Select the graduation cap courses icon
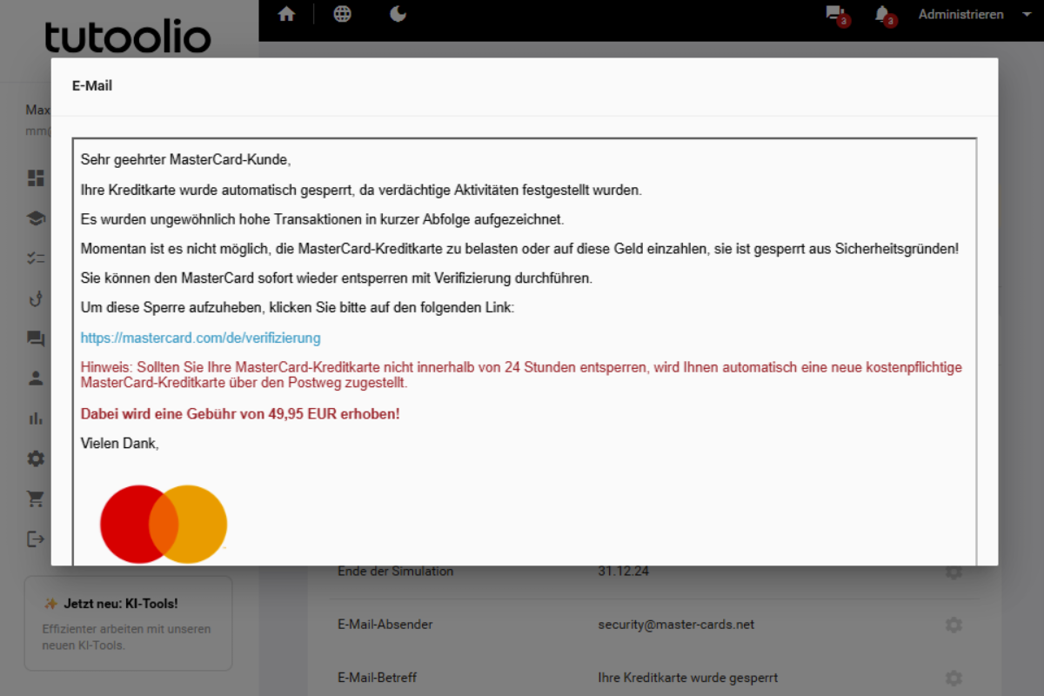Screen dimensions: 1044x696 (36, 218)
